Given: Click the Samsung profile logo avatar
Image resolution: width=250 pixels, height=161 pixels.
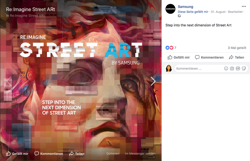Looking at the screenshot, I should [x=170, y=9].
